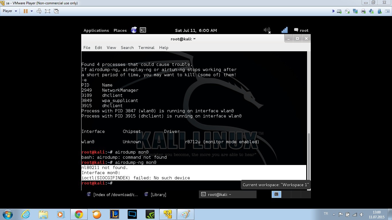Viewport: 392px width, 220px height.
Task: Click the terminal vertical scrollbar thumb
Action: (309, 157)
